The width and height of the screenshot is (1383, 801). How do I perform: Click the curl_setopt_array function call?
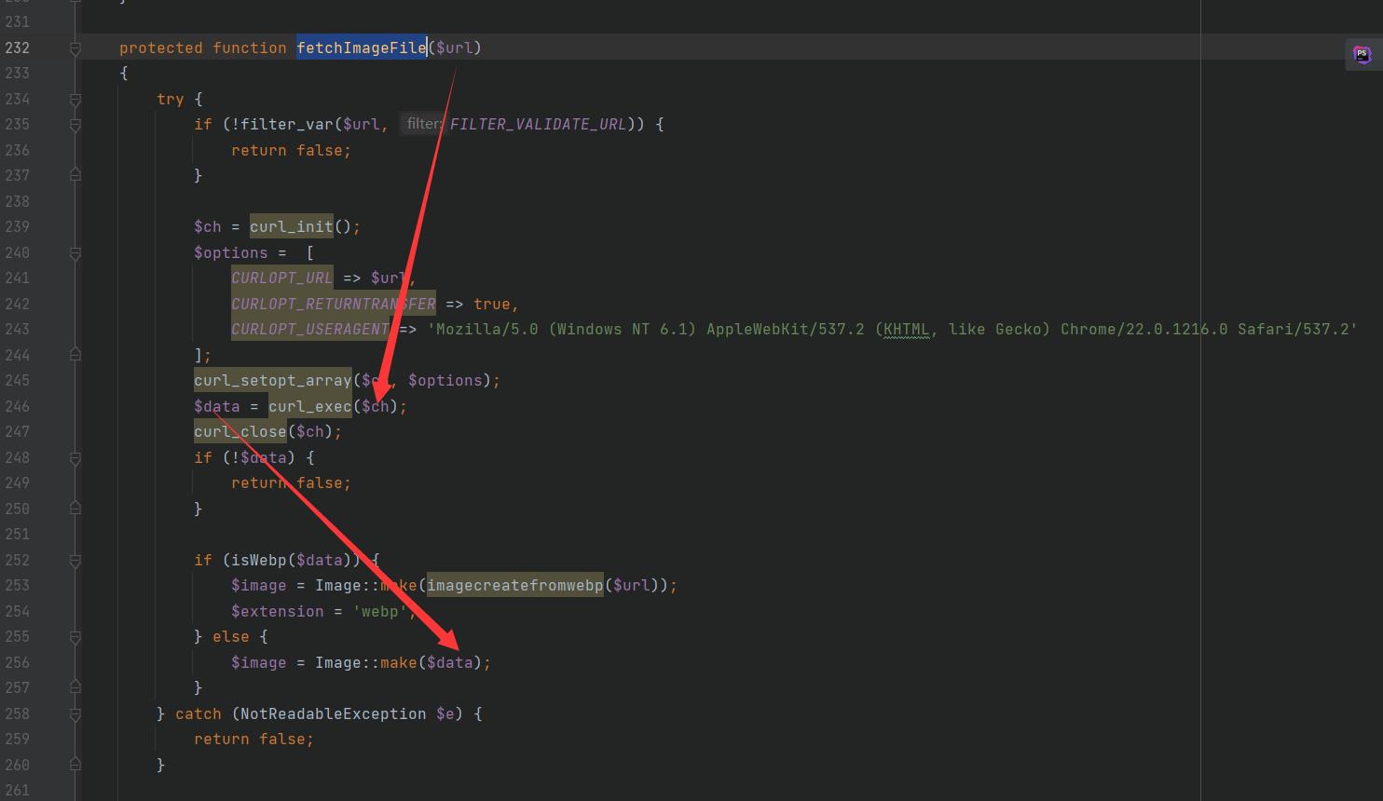point(273,380)
